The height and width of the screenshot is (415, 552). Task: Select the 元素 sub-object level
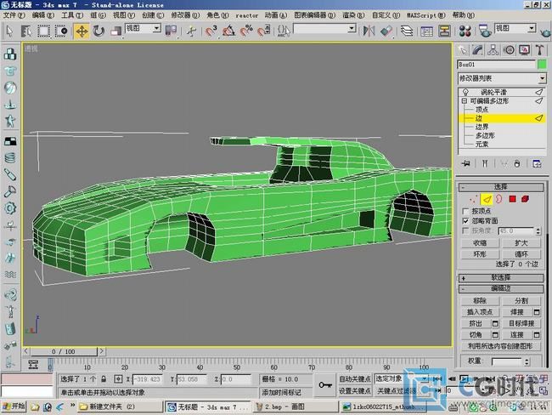point(482,145)
